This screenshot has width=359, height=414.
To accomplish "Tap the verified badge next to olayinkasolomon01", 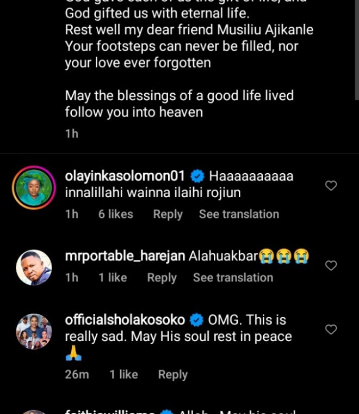I will pos(197,176).
